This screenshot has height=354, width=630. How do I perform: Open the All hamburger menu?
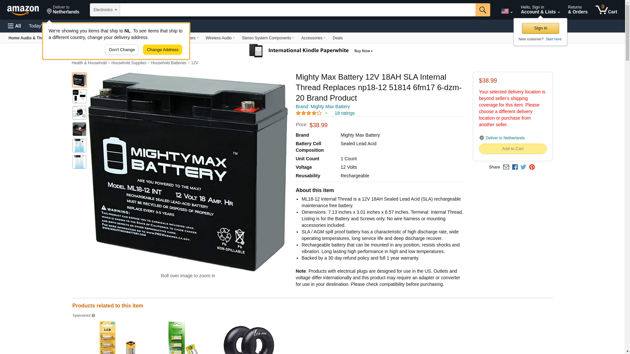click(14, 26)
